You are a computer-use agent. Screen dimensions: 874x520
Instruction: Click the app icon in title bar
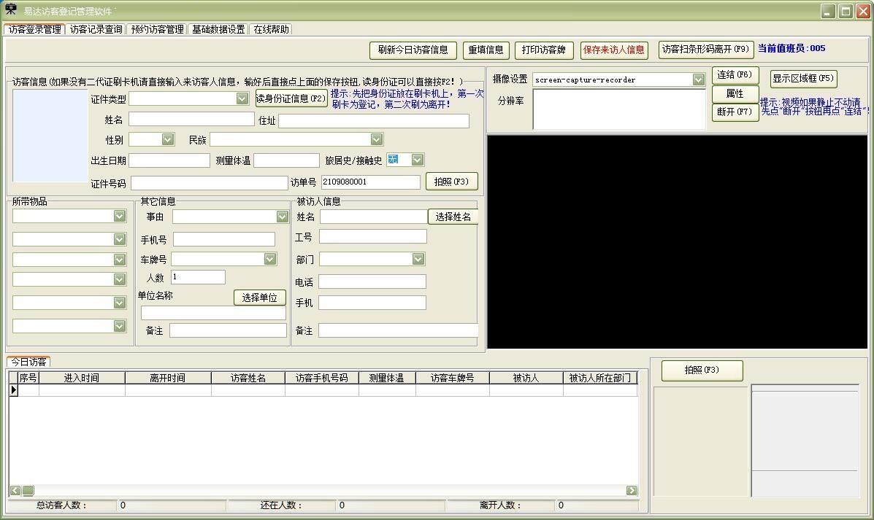pyautogui.click(x=11, y=10)
